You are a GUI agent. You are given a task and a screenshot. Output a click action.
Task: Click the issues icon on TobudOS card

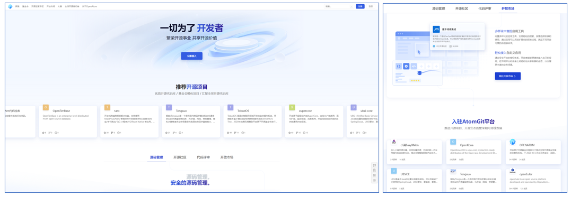pos(242,133)
